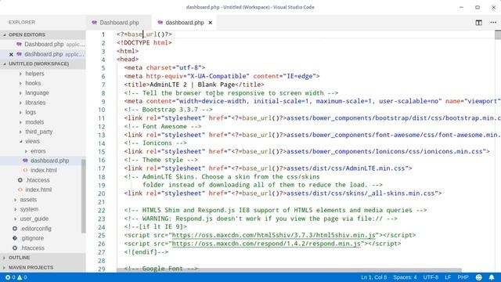Click the gear icon beside .editorconfig

(15, 229)
